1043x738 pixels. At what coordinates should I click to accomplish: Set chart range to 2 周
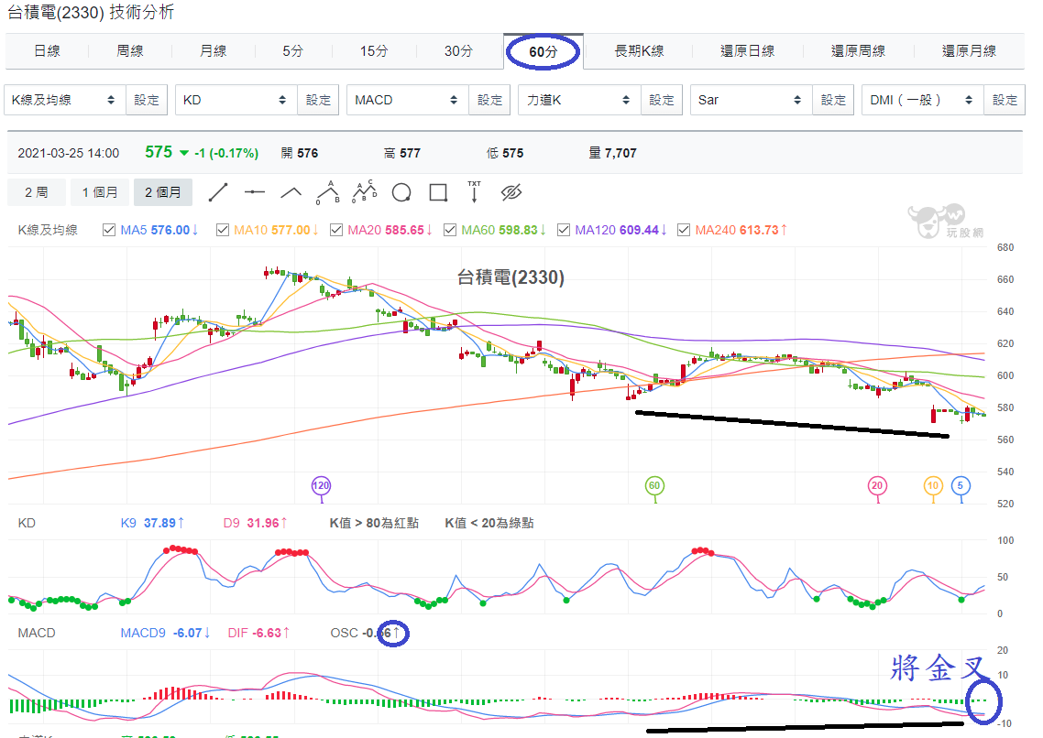(x=37, y=192)
